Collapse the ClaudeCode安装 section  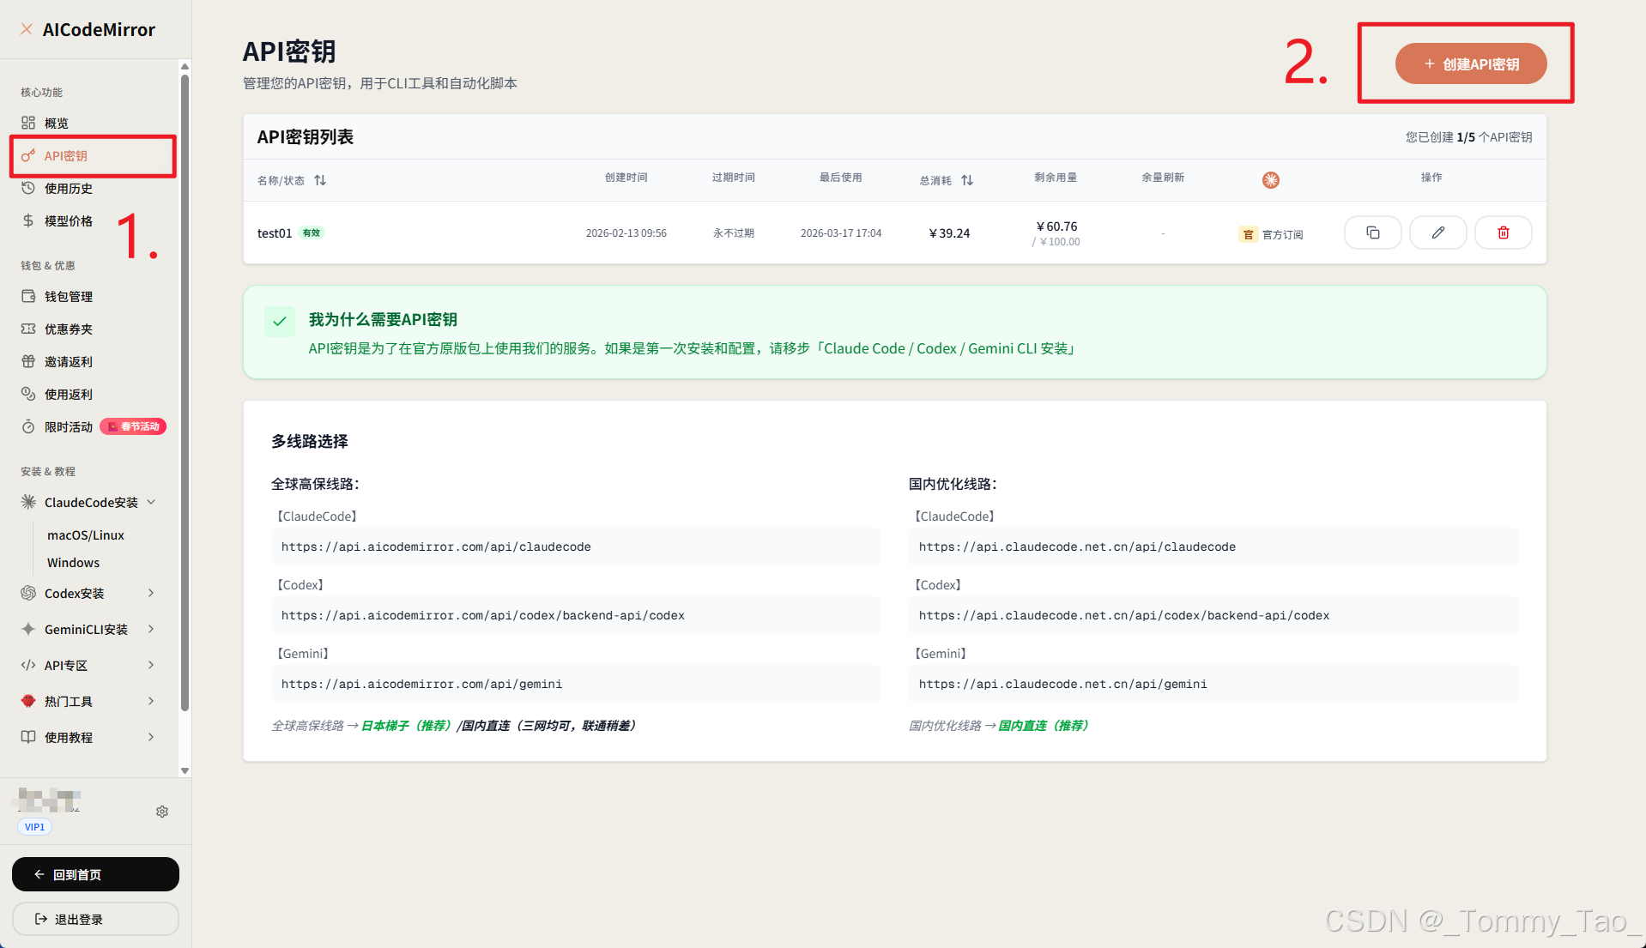152,502
